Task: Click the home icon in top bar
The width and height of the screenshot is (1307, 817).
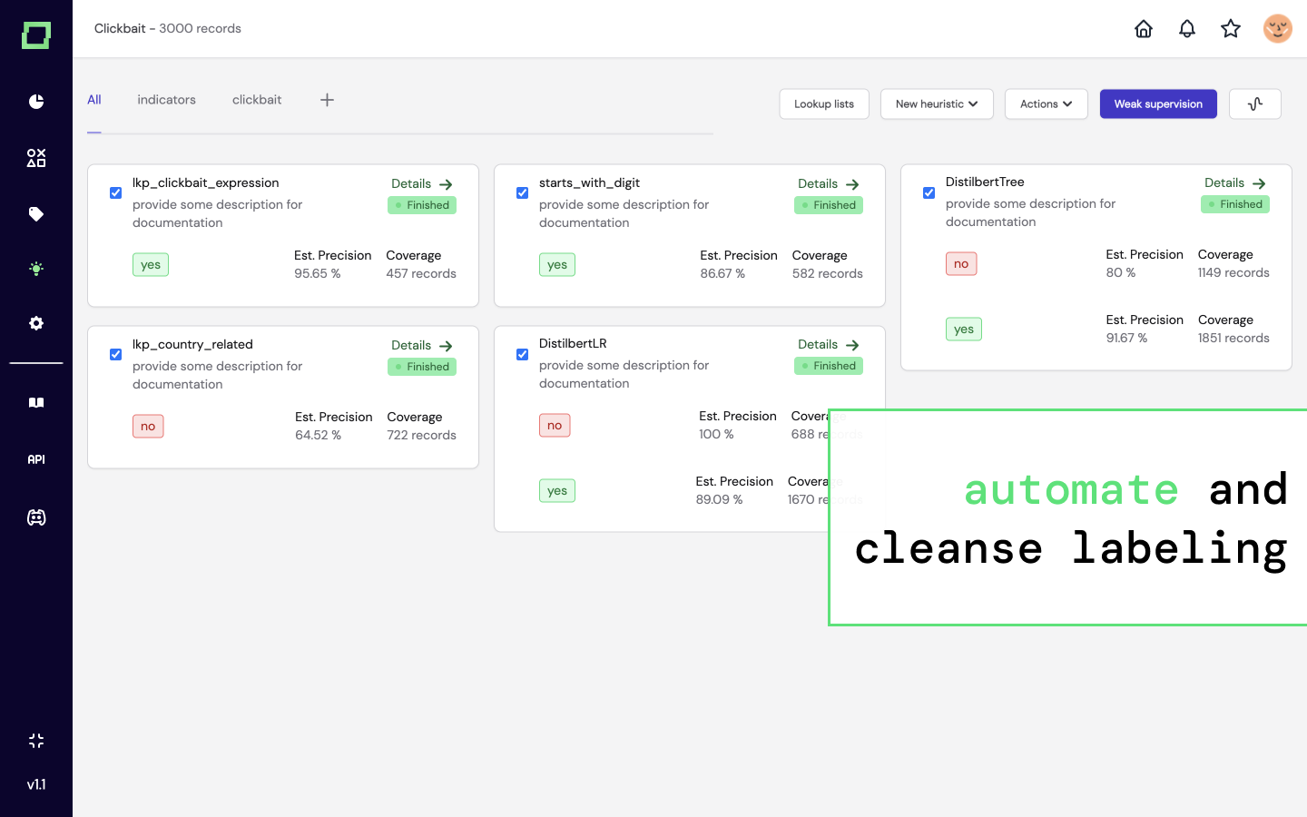Action: point(1144,29)
